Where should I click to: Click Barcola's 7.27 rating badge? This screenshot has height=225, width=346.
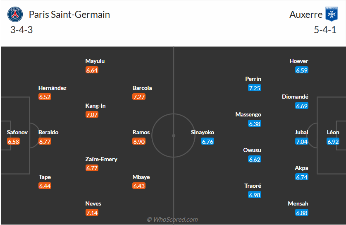click(139, 97)
